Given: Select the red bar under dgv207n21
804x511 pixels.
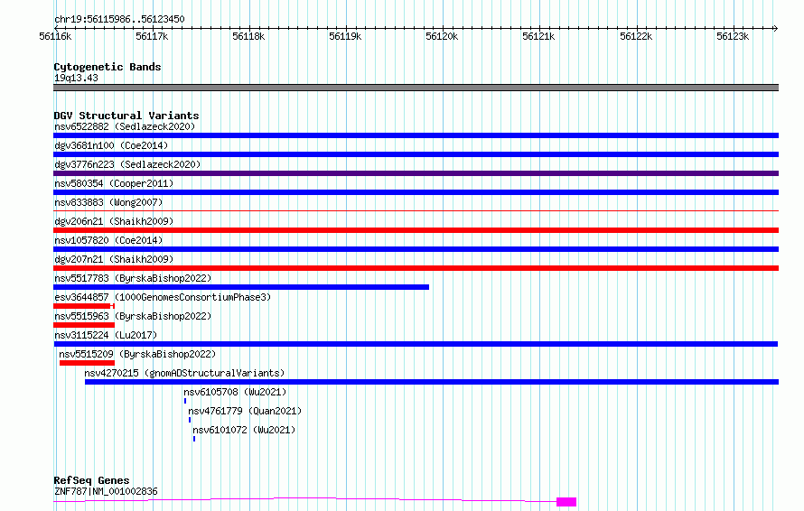Looking at the screenshot, I should pos(416,268).
